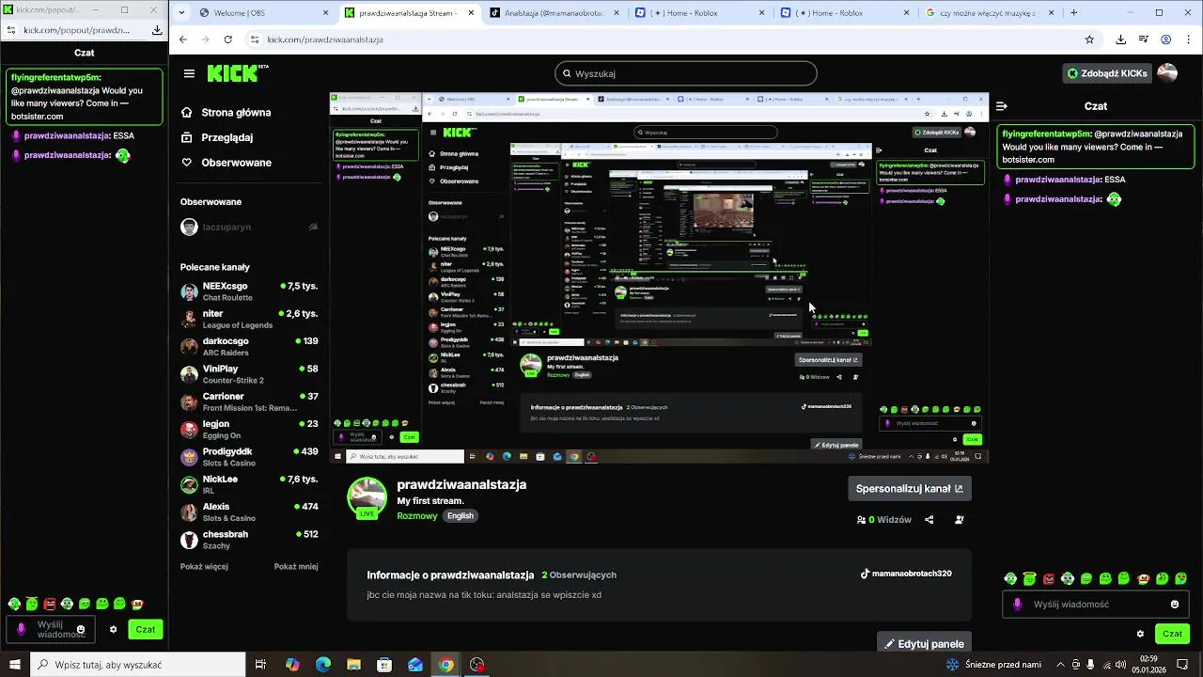This screenshot has width=1203, height=677.
Task: Switch to Google search tab
Action: coord(991,13)
